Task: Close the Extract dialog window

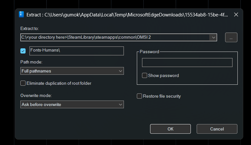Action: tap(236, 15)
